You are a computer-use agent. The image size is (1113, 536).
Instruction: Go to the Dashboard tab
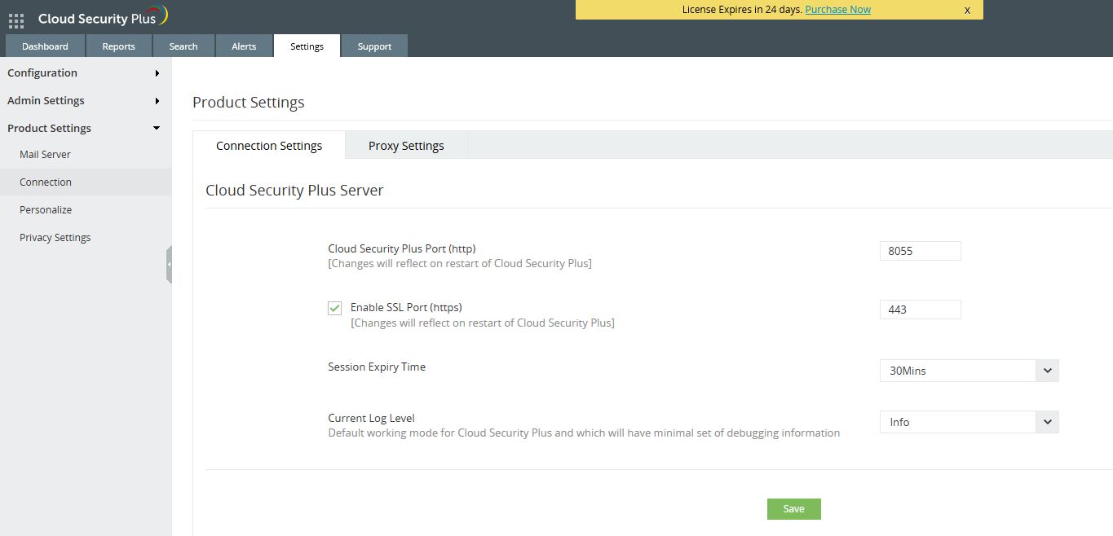(x=45, y=46)
